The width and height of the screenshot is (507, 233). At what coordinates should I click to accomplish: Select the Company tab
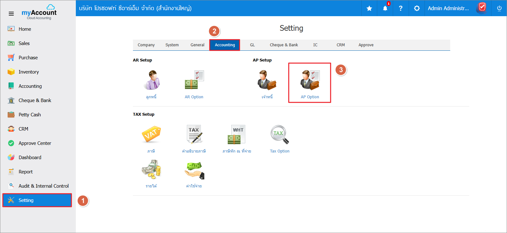click(x=146, y=45)
